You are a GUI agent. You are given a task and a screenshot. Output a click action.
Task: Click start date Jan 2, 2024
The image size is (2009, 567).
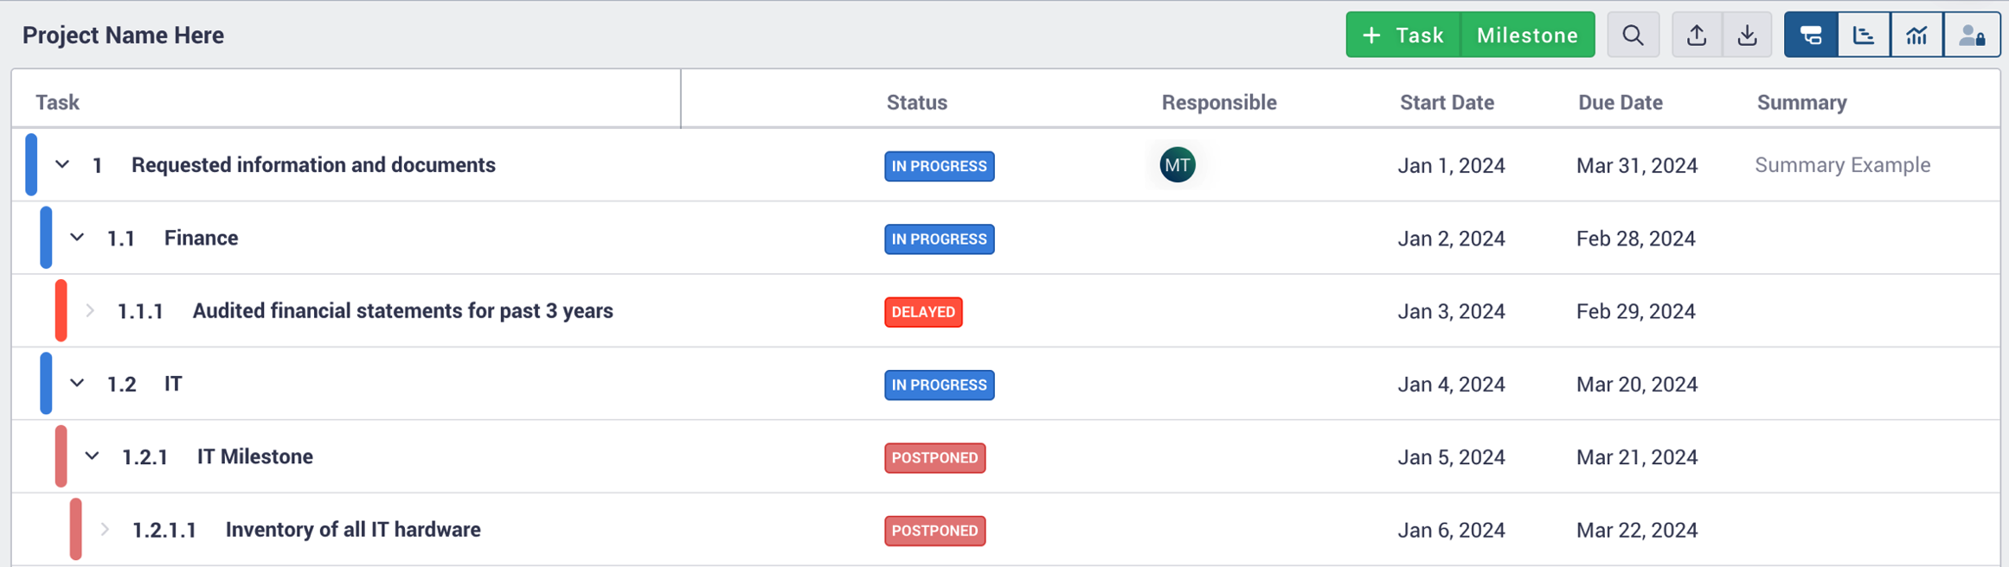tap(1451, 239)
